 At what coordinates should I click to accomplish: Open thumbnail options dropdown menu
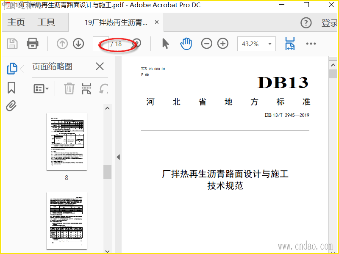pos(41,88)
